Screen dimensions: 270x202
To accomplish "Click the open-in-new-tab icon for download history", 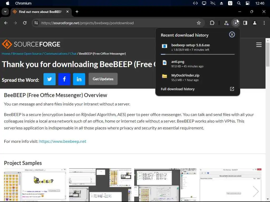I will [x=232, y=89].
